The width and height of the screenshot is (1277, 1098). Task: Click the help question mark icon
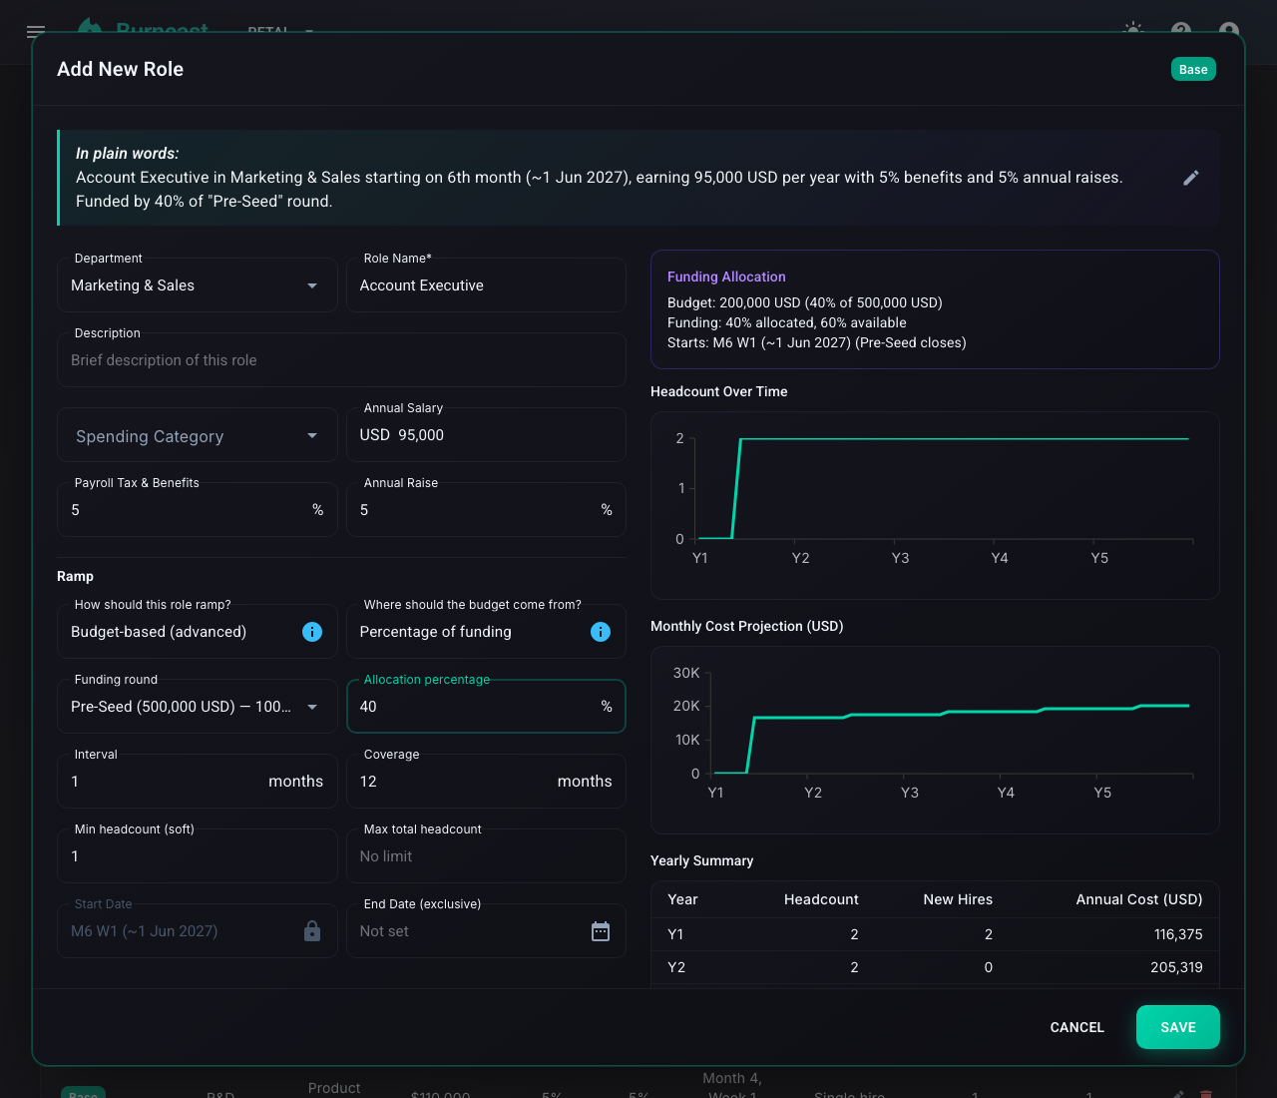tap(1181, 31)
